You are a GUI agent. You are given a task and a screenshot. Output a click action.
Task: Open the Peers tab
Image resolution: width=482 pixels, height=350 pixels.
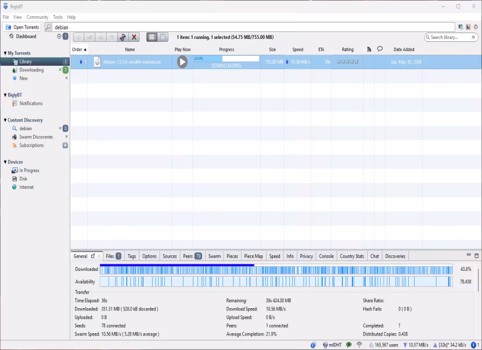tap(192, 256)
